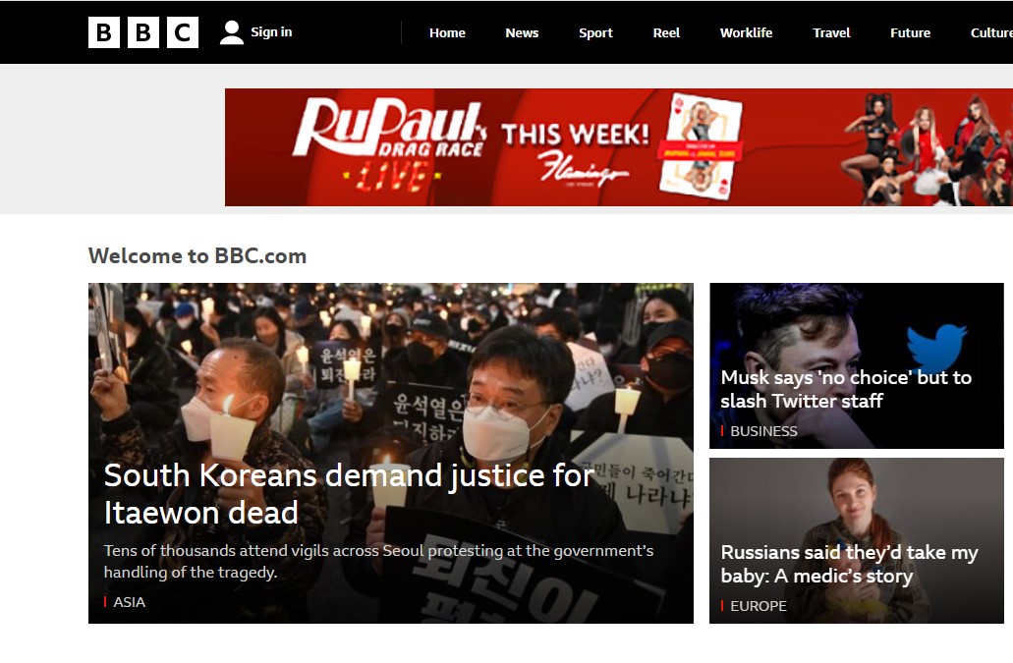Open the Sport section
This screenshot has width=1013, height=663.
coord(595,33)
